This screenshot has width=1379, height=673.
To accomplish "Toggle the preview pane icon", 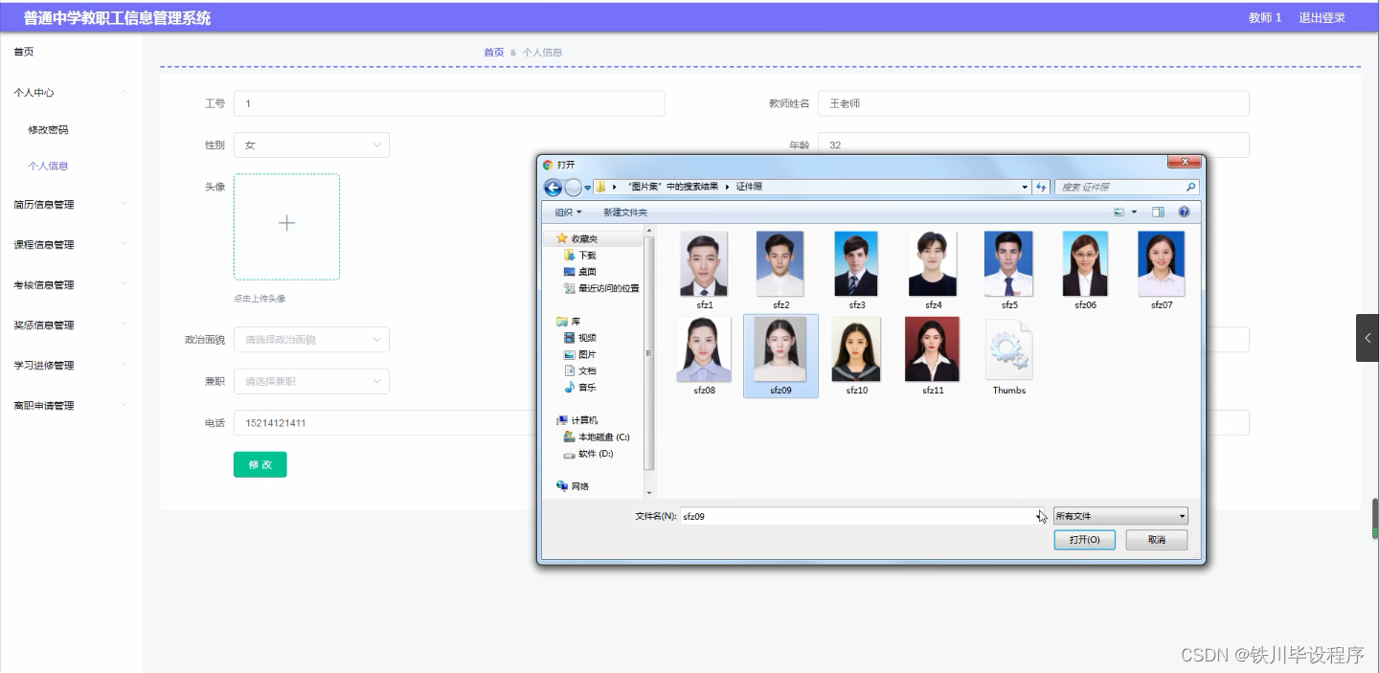I will click(x=1157, y=212).
